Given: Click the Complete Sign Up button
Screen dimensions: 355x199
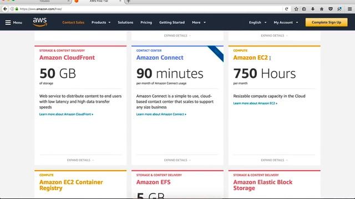Looking at the screenshot, I should [x=326, y=22].
